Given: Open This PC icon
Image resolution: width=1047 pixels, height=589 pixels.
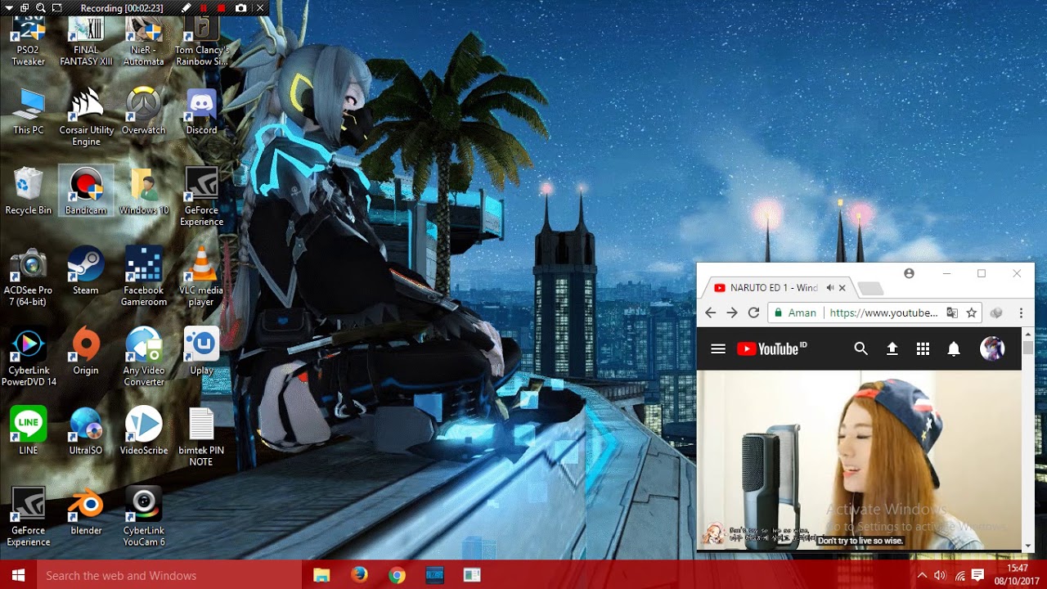Looking at the screenshot, I should [x=29, y=111].
